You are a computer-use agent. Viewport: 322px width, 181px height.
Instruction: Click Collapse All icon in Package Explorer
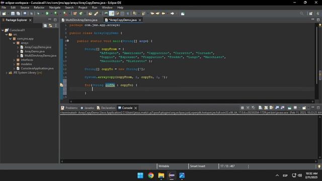pos(45,26)
